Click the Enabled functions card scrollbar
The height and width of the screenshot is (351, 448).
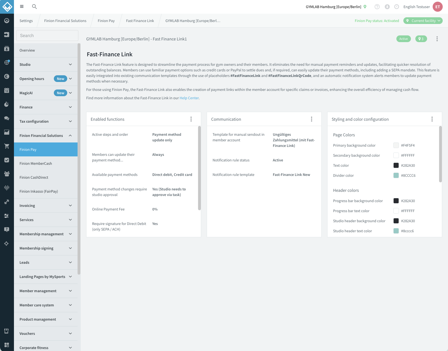199,168
